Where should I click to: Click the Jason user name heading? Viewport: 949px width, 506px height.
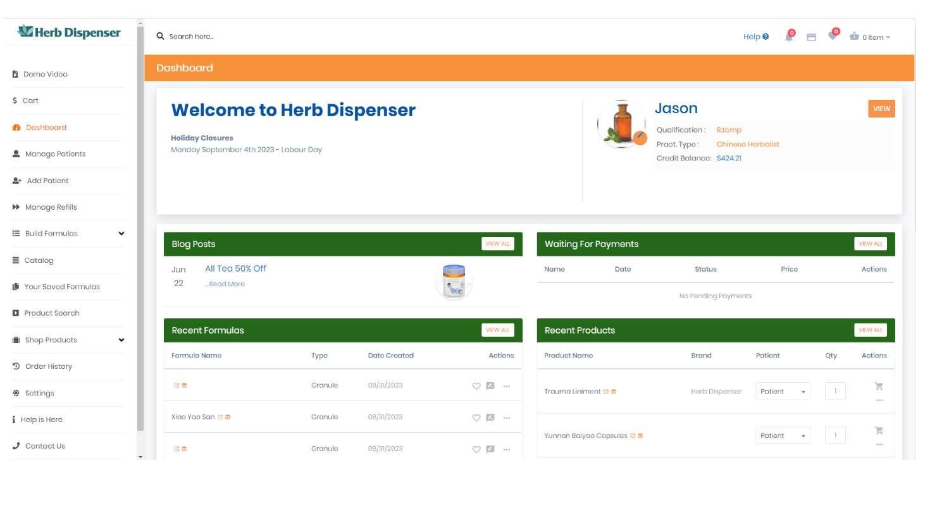676,108
